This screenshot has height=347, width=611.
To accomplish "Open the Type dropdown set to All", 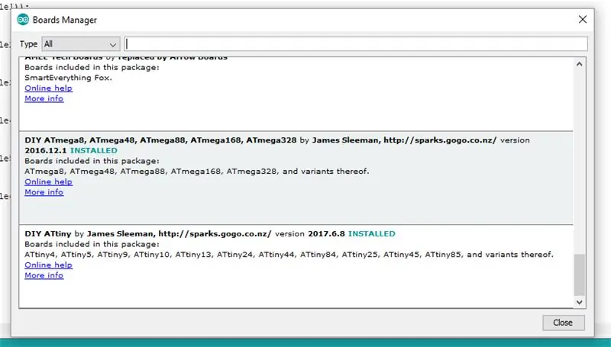I will point(81,44).
